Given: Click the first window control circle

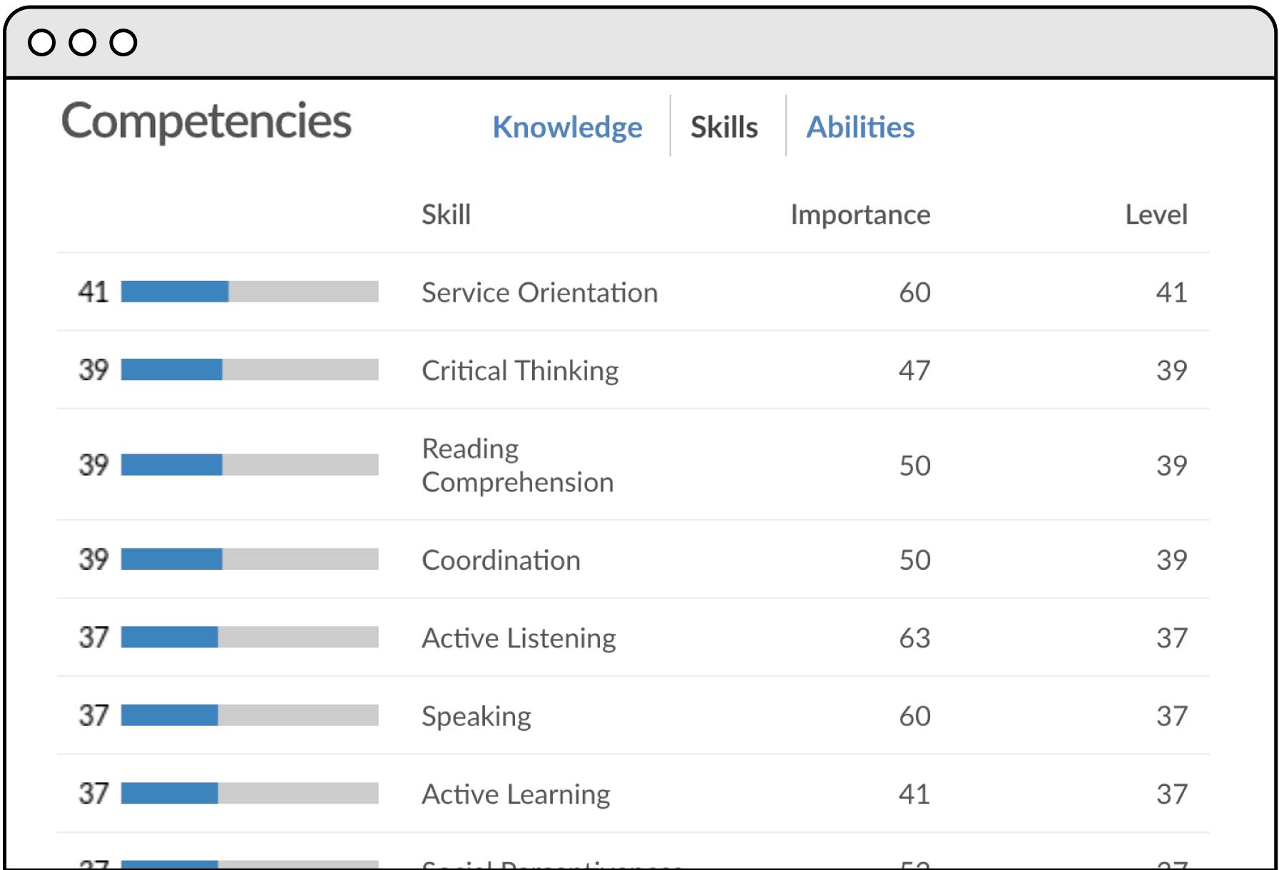Looking at the screenshot, I should point(42,43).
